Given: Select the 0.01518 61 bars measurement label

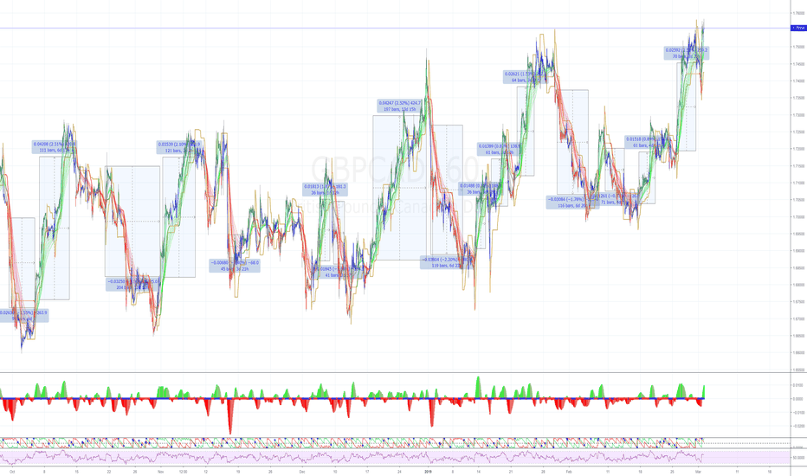Looking at the screenshot, I should [647, 142].
